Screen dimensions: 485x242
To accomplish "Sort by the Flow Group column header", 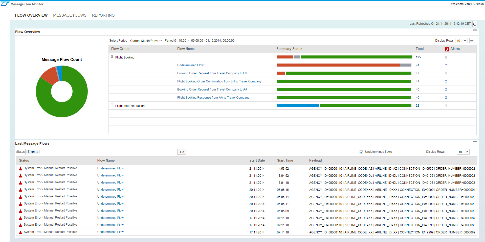I will [120, 49].
